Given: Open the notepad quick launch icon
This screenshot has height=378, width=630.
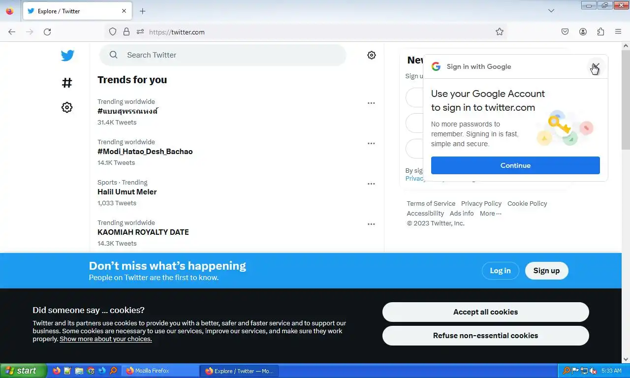Looking at the screenshot, I should click(x=68, y=371).
